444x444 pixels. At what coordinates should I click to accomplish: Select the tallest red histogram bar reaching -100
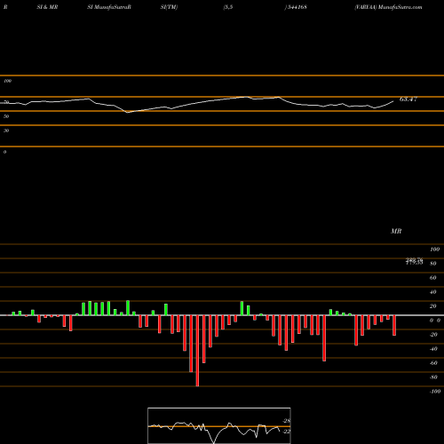tap(197, 351)
